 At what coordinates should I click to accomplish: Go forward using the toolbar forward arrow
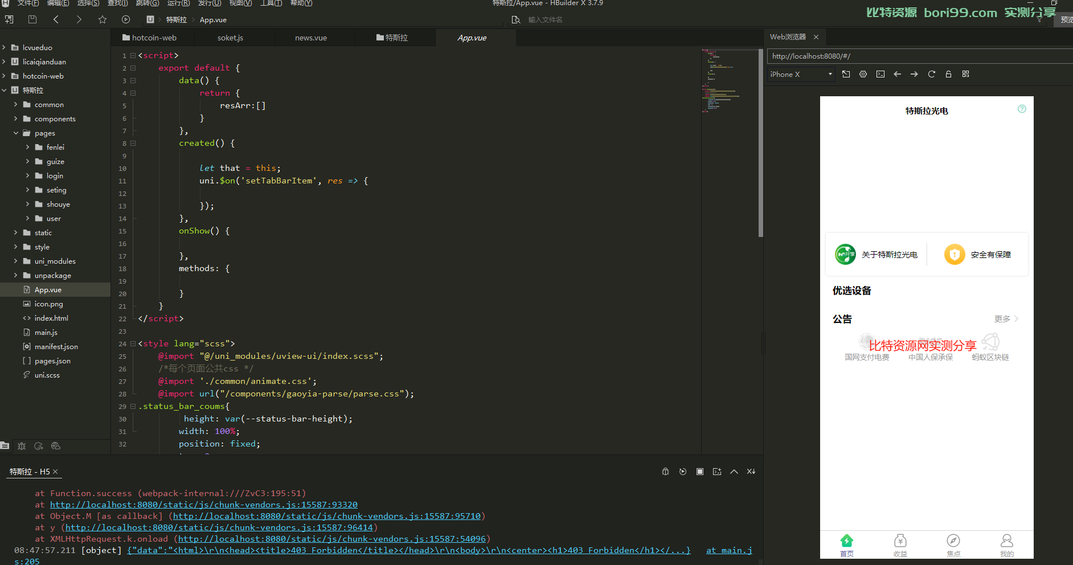coord(79,19)
